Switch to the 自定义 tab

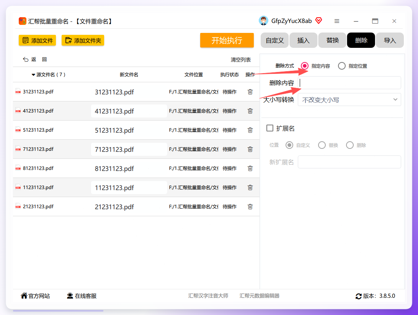[274, 40]
